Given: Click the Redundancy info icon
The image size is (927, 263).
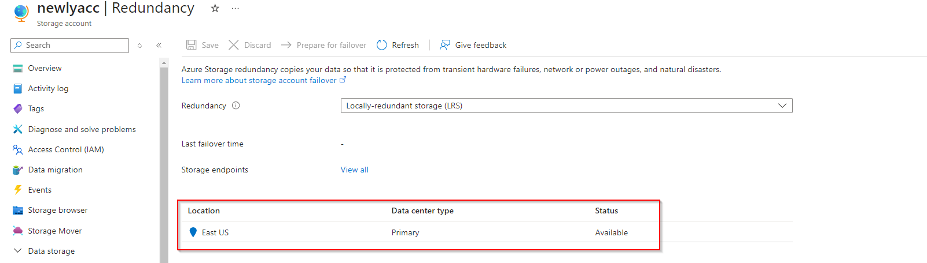Looking at the screenshot, I should (236, 106).
